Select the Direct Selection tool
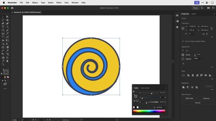This screenshot has width=216, height=121. 7,16
